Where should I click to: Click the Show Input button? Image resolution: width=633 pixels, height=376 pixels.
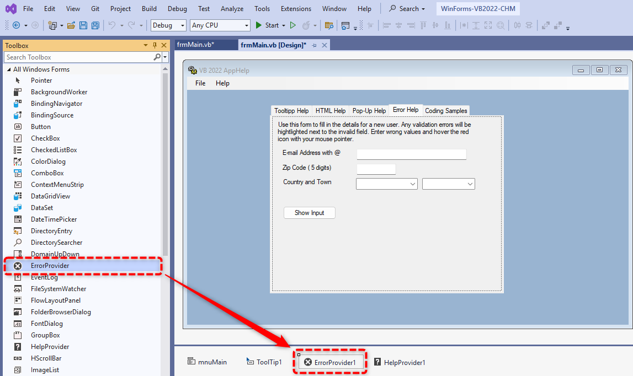tap(309, 213)
